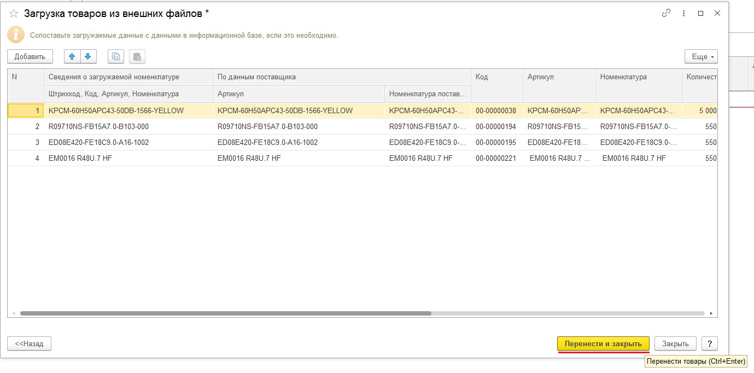The image size is (754, 373).
Task: Click the scrollbar right arrow
Action: coord(711,313)
